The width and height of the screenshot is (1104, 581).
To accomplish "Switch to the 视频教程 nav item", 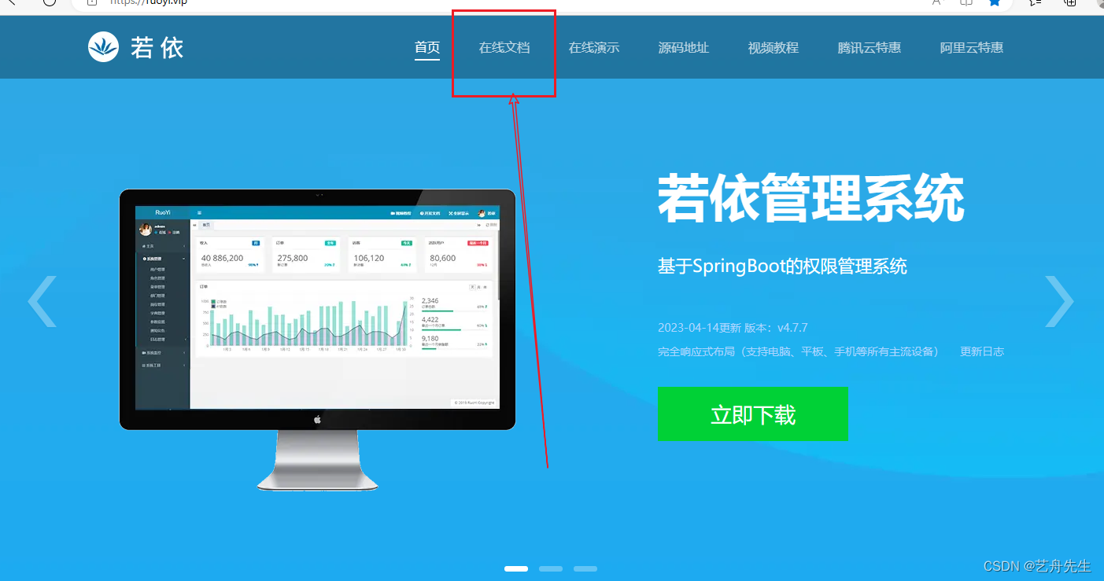I will click(x=773, y=47).
